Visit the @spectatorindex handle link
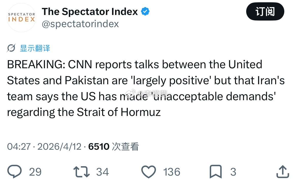Image resolution: width=297 pixels, height=187 pixels. tap(81, 24)
